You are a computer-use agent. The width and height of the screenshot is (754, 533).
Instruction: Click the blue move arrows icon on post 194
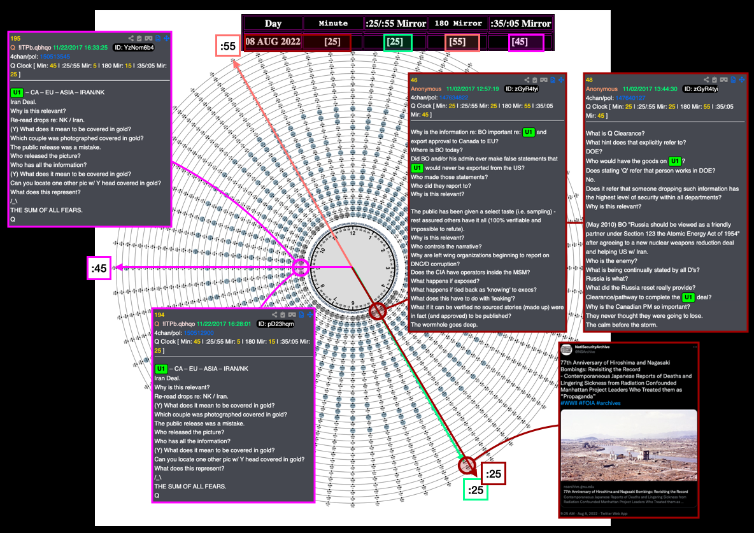pyautogui.click(x=309, y=315)
